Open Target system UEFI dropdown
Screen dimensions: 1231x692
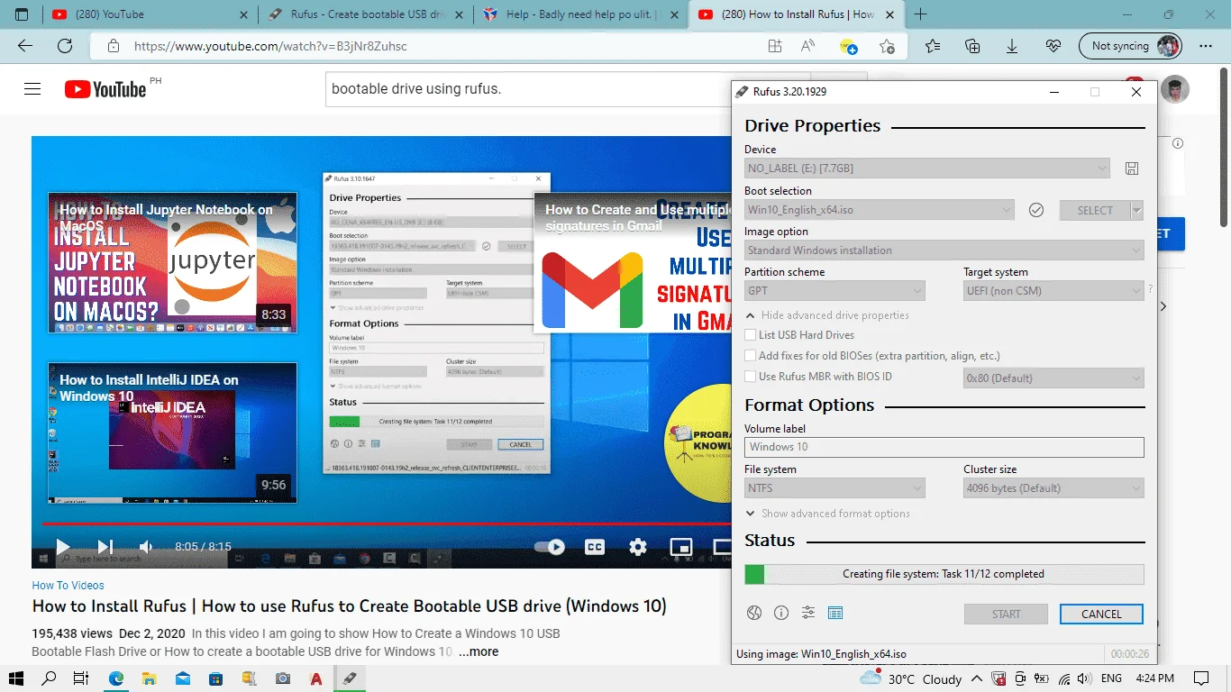(x=1053, y=291)
